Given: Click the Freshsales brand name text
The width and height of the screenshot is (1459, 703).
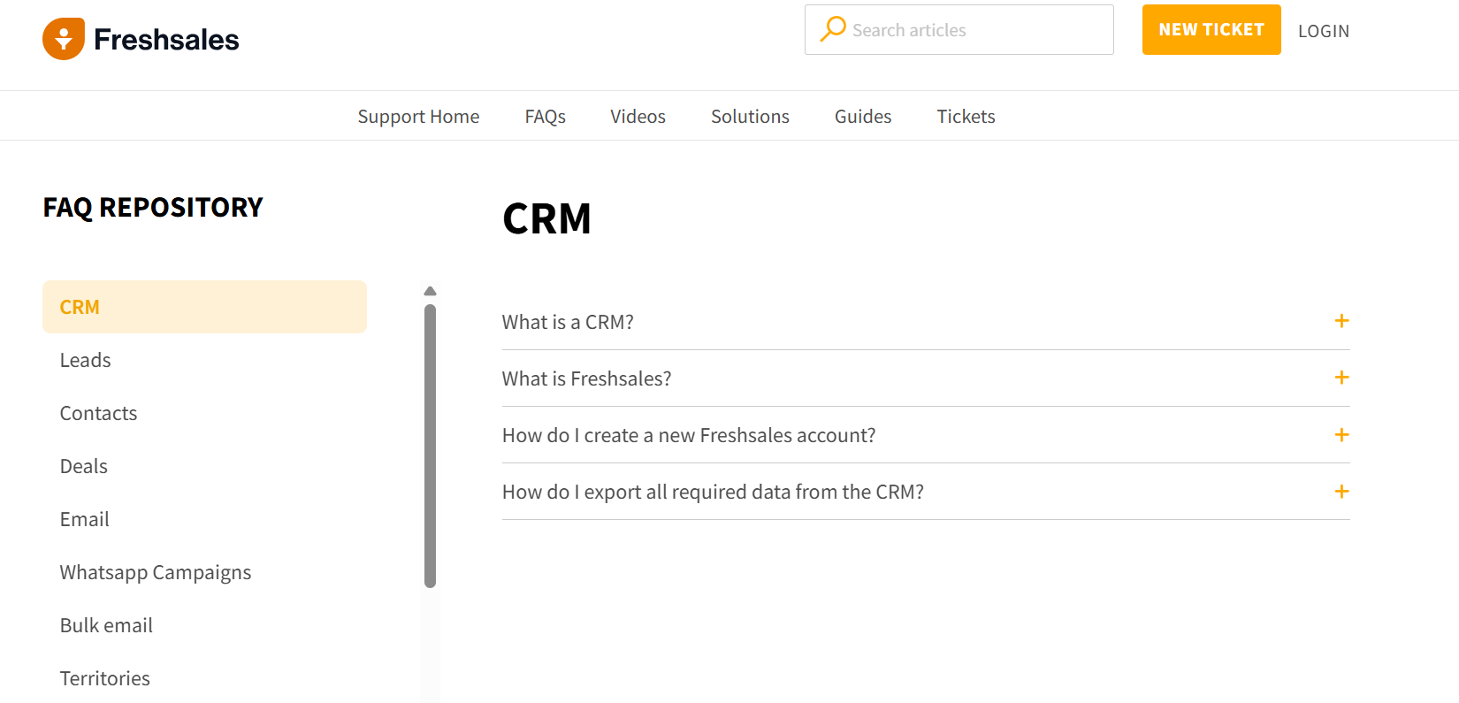Looking at the screenshot, I should point(166,40).
